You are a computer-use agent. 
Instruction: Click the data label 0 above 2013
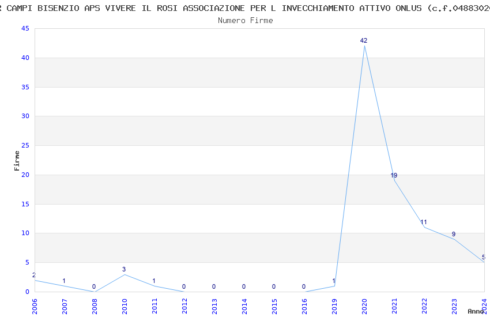point(214,286)
